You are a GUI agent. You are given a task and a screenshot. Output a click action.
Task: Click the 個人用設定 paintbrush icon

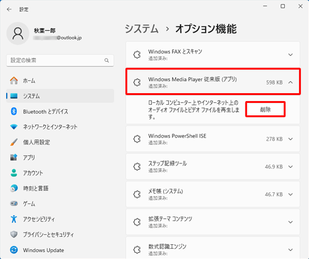(x=14, y=142)
